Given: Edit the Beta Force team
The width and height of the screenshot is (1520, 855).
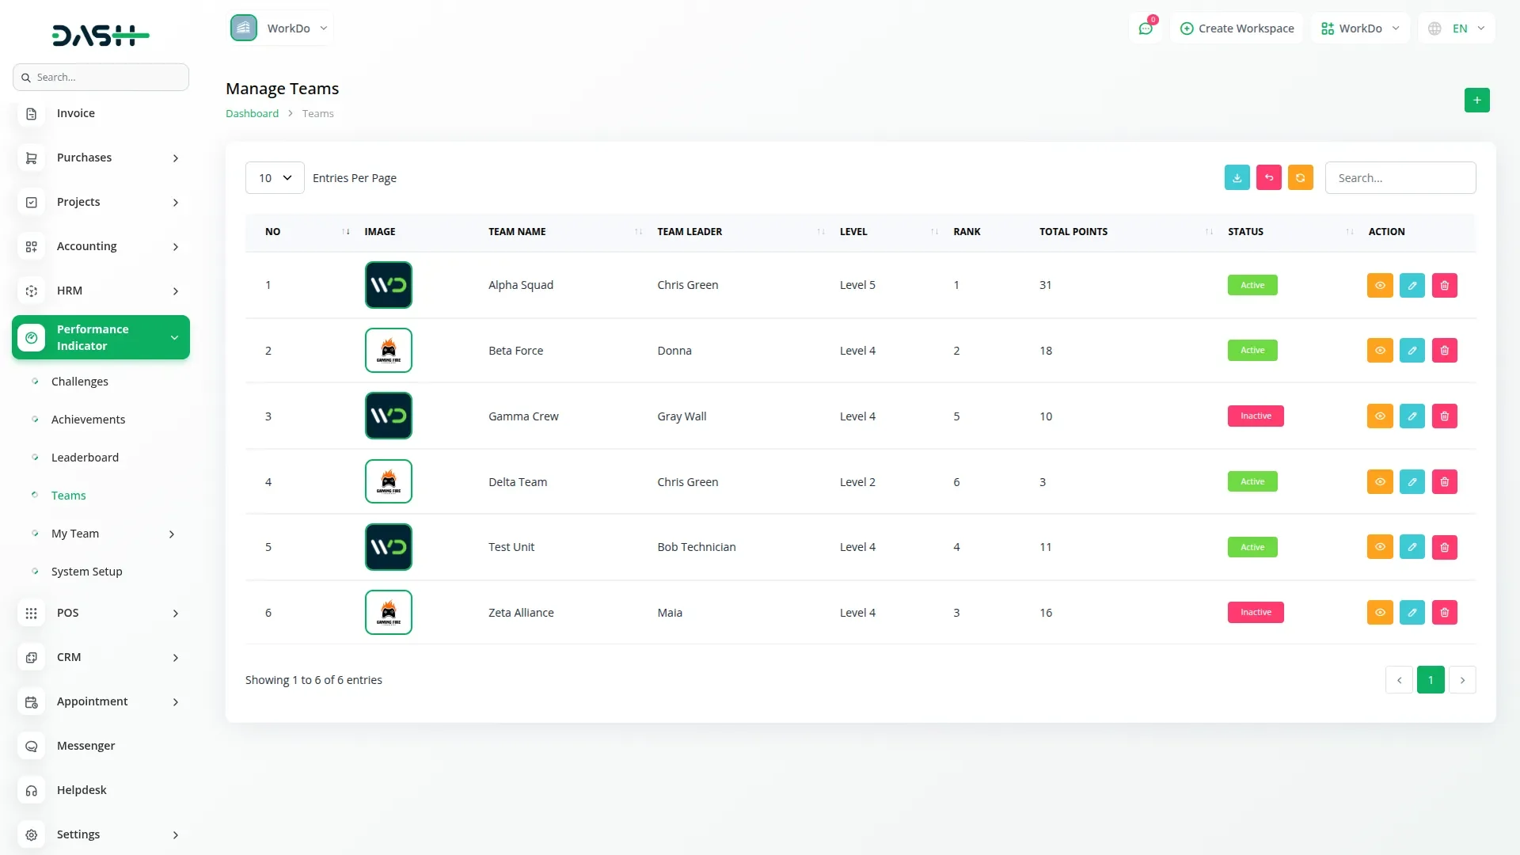Looking at the screenshot, I should 1412,350.
